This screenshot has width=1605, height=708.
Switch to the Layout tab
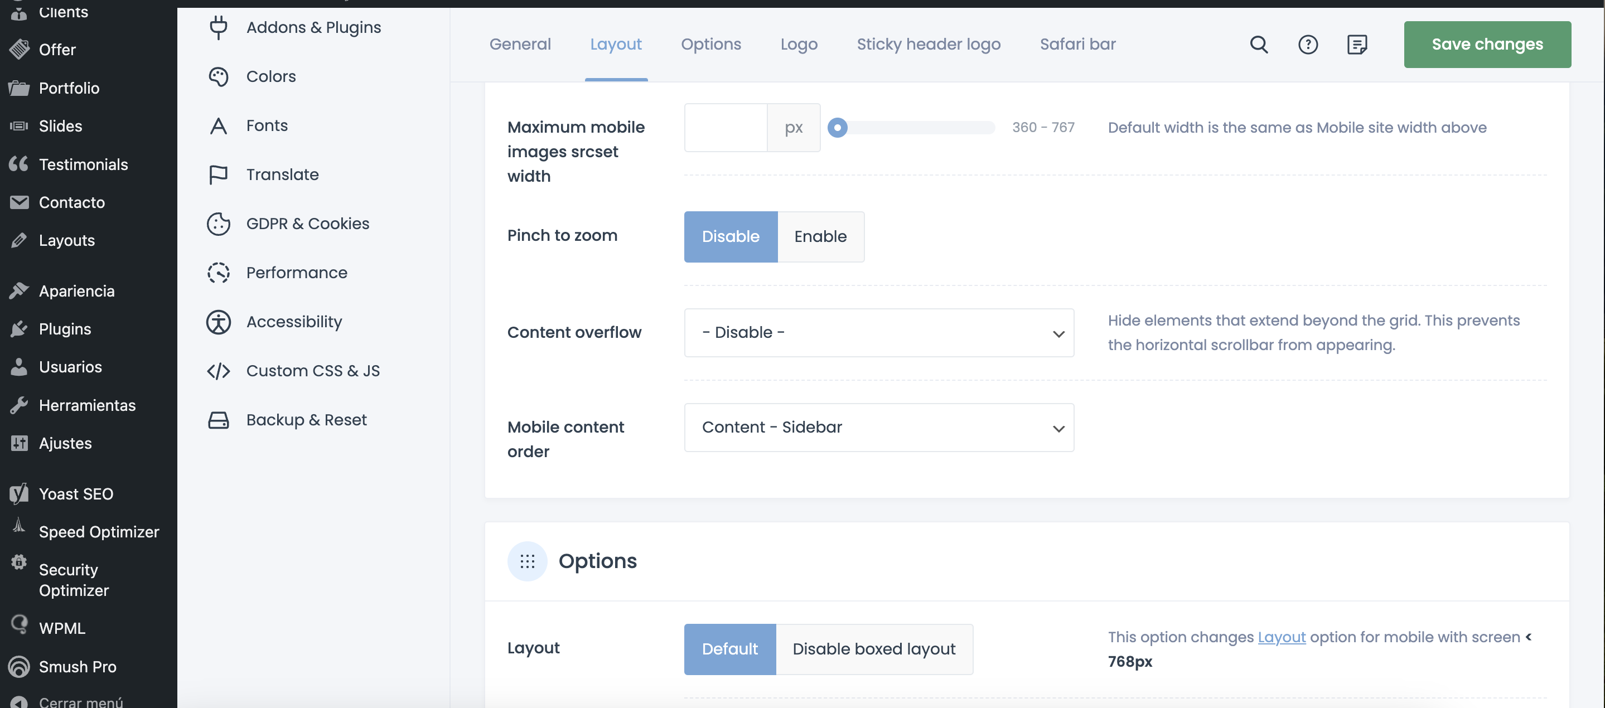616,44
